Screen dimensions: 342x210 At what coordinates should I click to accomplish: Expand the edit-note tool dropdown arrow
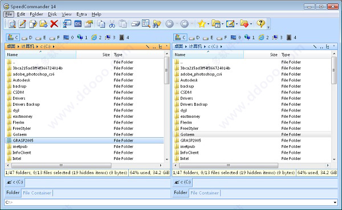[237, 24]
